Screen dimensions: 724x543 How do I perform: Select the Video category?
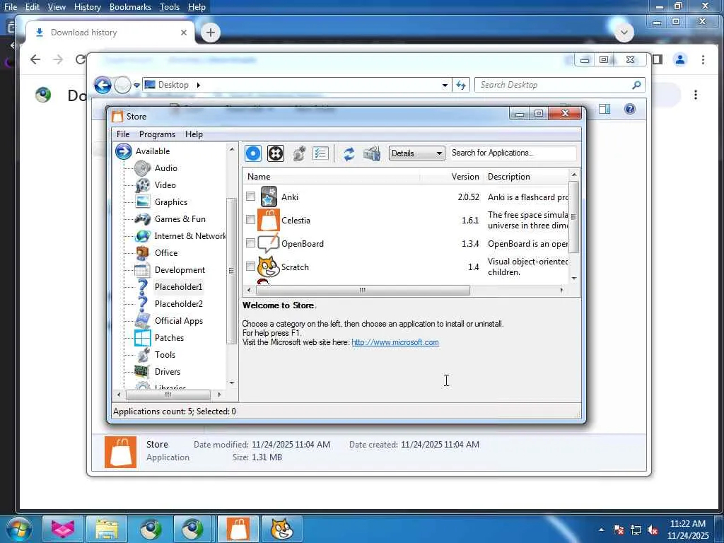(165, 185)
